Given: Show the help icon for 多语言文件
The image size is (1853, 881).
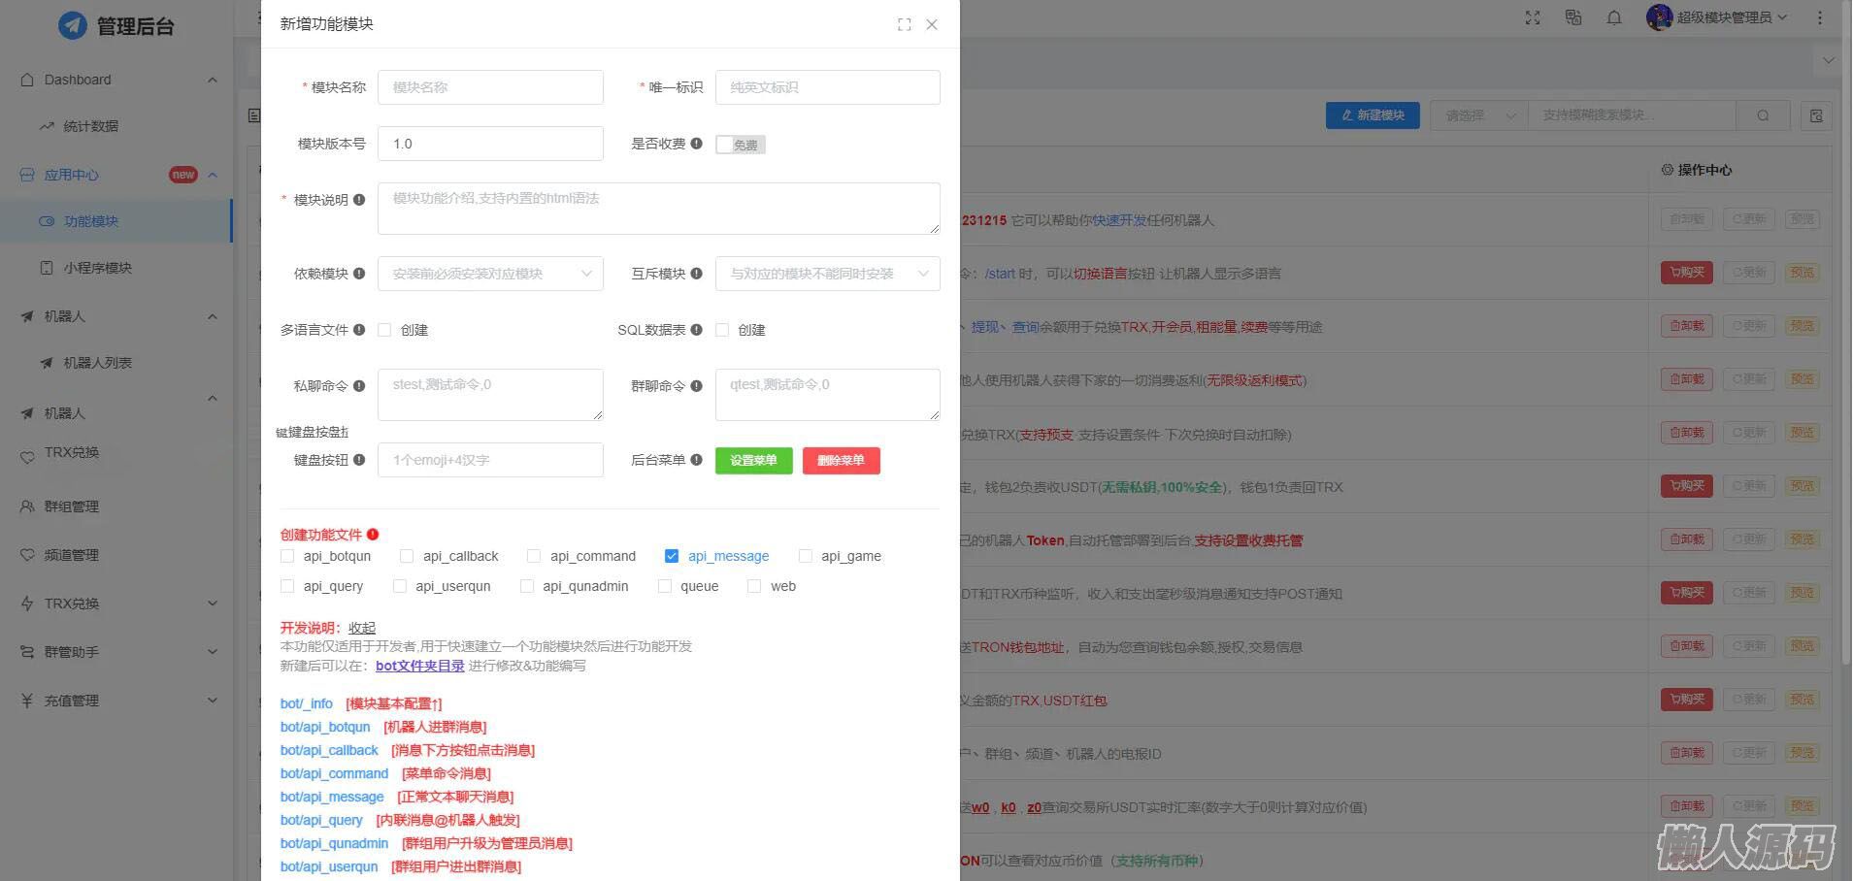Looking at the screenshot, I should point(359,330).
